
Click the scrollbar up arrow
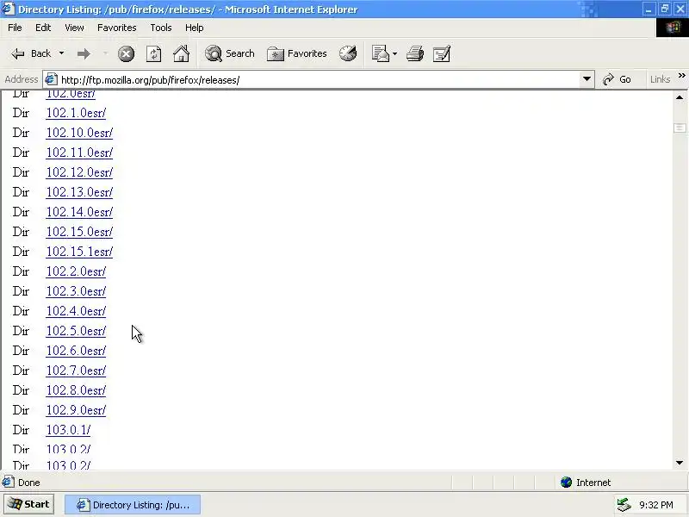pyautogui.click(x=680, y=97)
